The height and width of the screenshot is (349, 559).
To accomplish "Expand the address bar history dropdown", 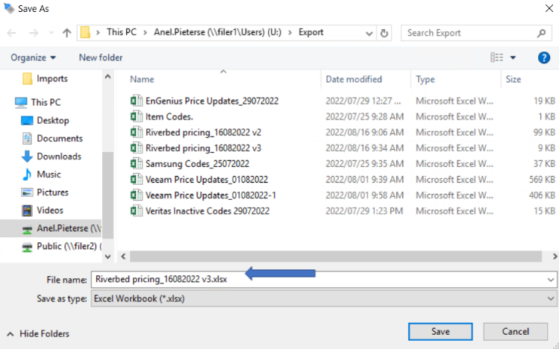I will (x=369, y=34).
